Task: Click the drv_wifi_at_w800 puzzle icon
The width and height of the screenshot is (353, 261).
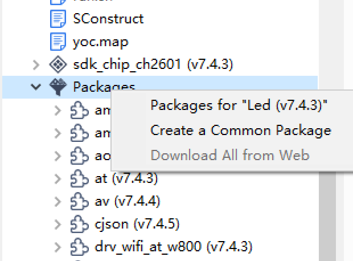Action: pos(80,247)
